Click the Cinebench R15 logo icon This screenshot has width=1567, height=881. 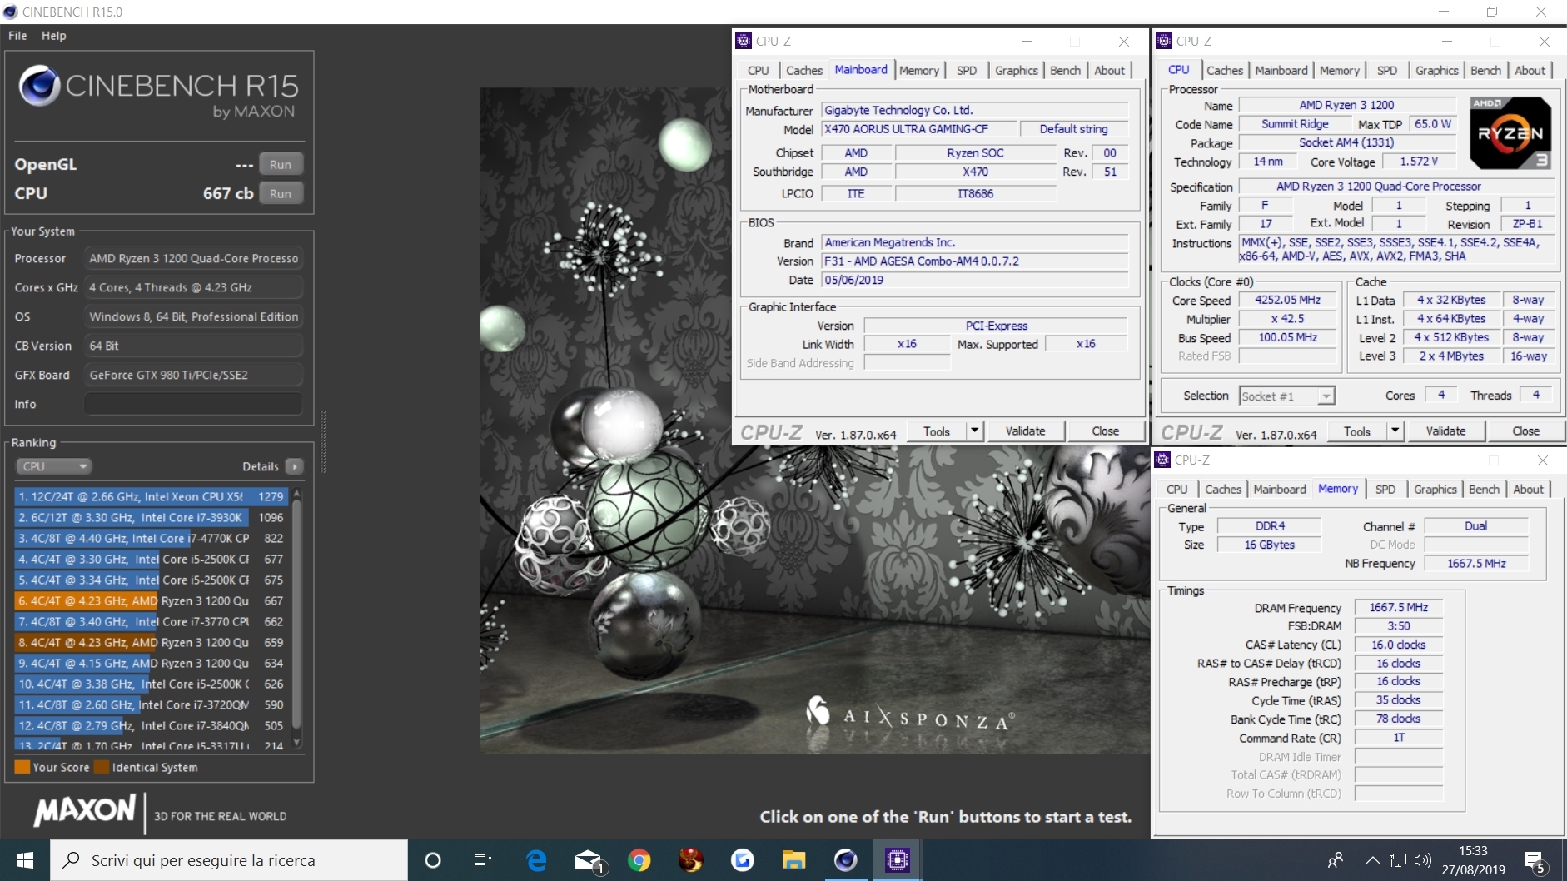tap(39, 87)
